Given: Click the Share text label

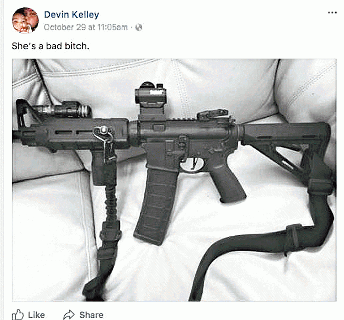Looking at the screenshot, I should point(91,315).
